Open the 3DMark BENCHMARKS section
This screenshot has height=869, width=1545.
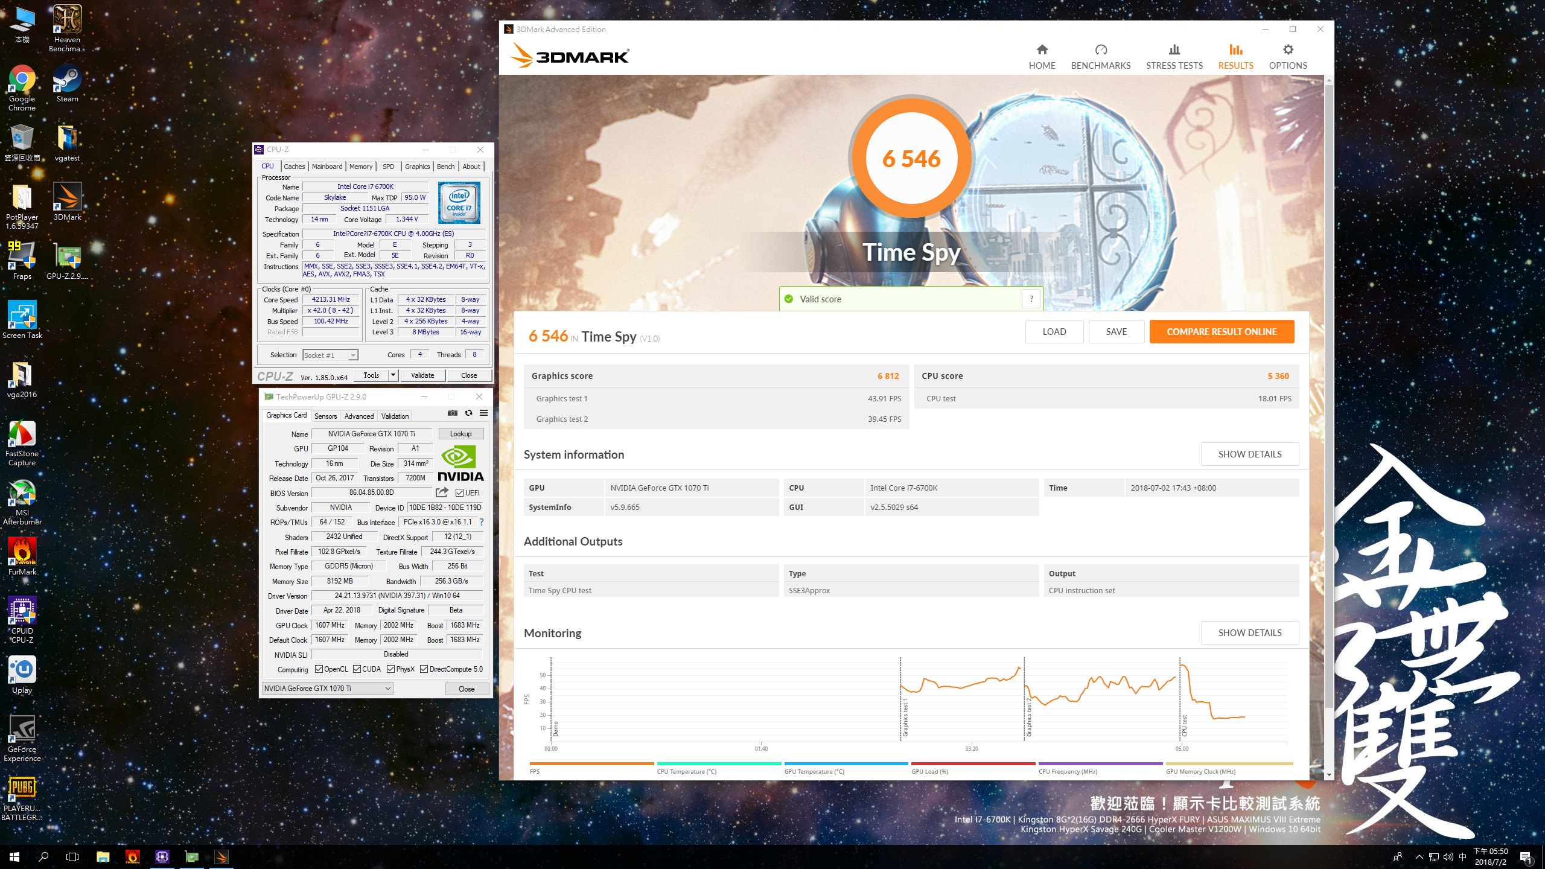pos(1101,57)
